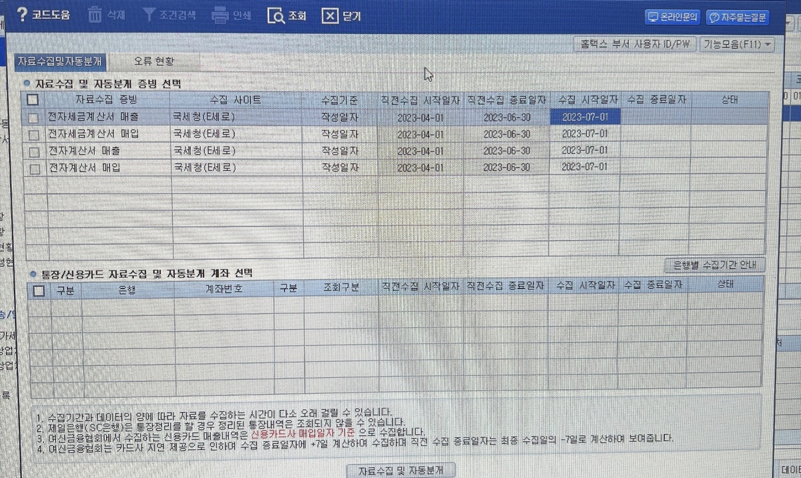Click the 계좌번호 column header in lower table
Image resolution: width=801 pixels, height=478 pixels.
224,288
